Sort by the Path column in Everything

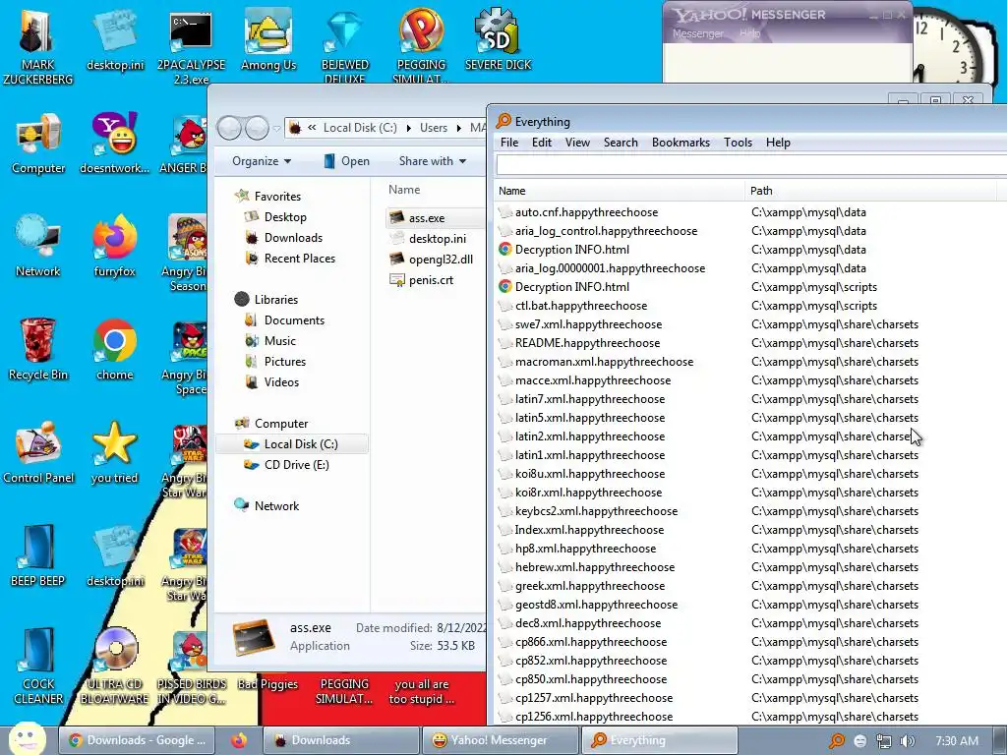(871, 191)
